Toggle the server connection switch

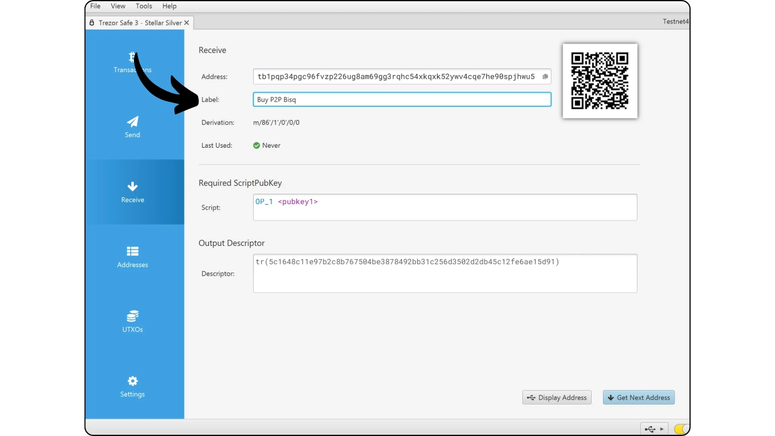tap(681, 429)
